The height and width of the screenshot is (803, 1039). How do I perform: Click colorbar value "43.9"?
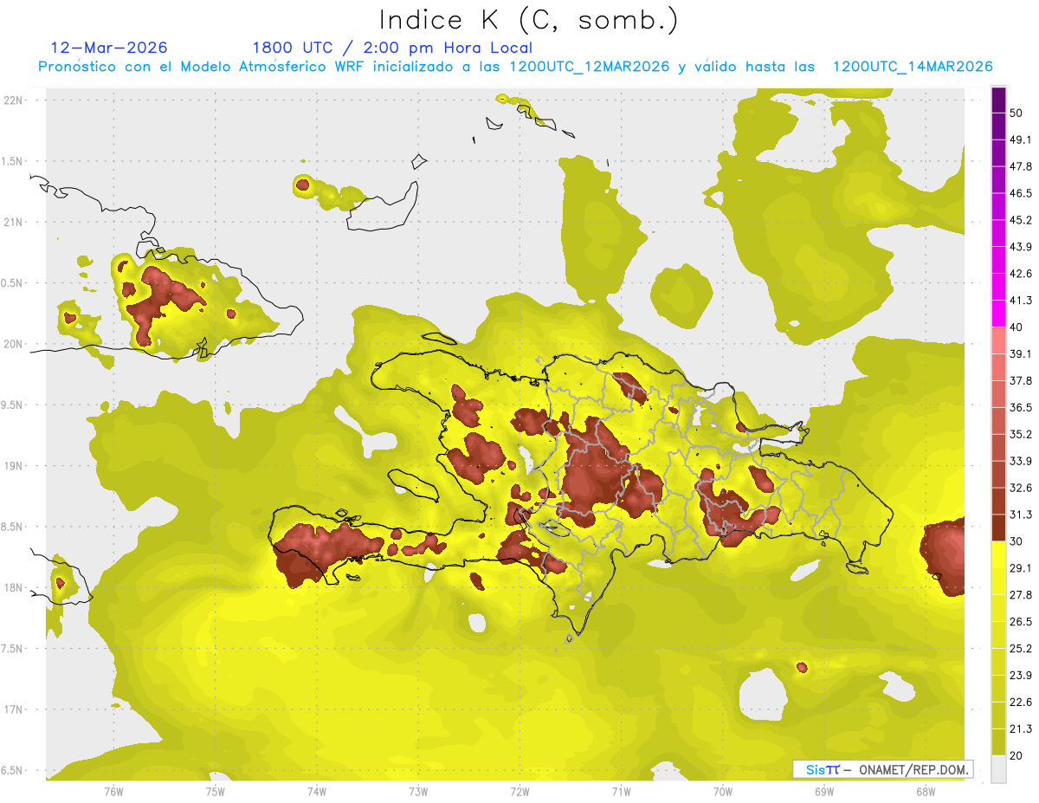pos(1022,247)
